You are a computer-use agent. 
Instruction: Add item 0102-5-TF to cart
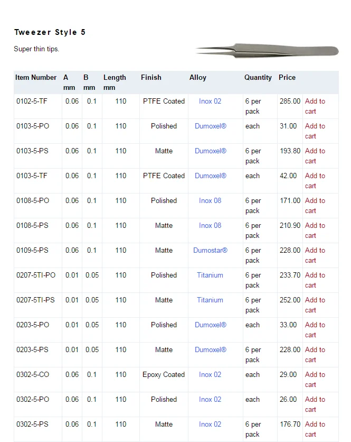pyautogui.click(x=315, y=106)
